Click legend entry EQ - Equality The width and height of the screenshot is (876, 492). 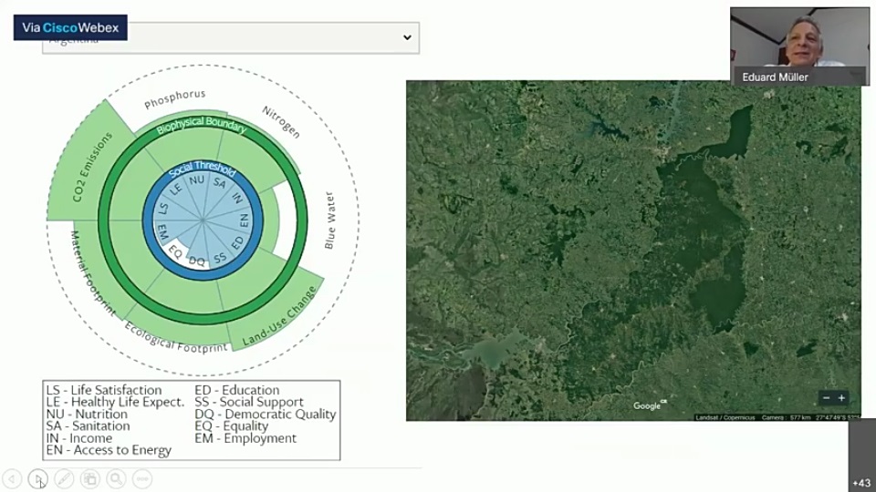231,425
